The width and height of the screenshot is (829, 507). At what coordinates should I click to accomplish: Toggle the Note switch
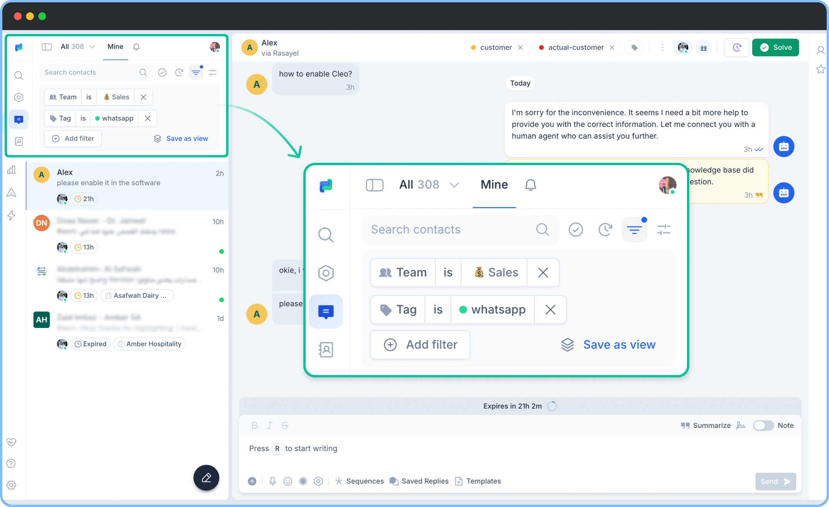(x=763, y=425)
